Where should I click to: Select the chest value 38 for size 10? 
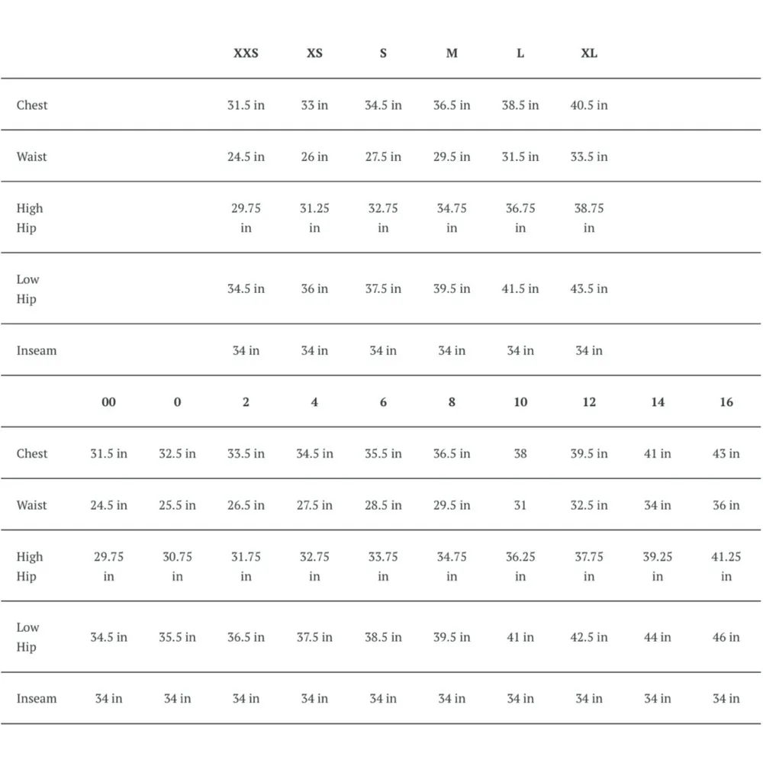[520, 453]
